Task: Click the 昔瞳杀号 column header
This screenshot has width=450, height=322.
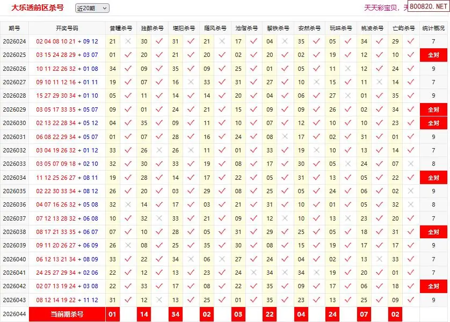Action: point(121,28)
